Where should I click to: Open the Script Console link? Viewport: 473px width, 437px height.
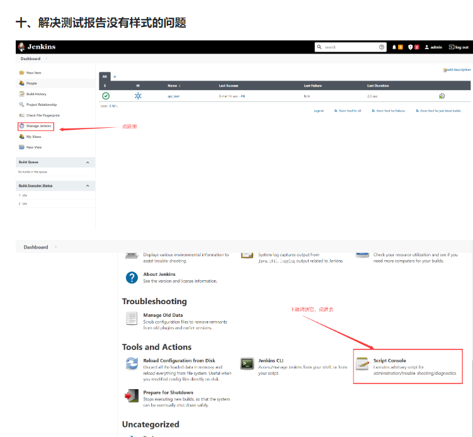click(x=389, y=360)
